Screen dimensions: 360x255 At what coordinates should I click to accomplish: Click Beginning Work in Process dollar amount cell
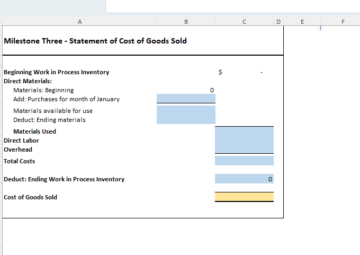244,72
